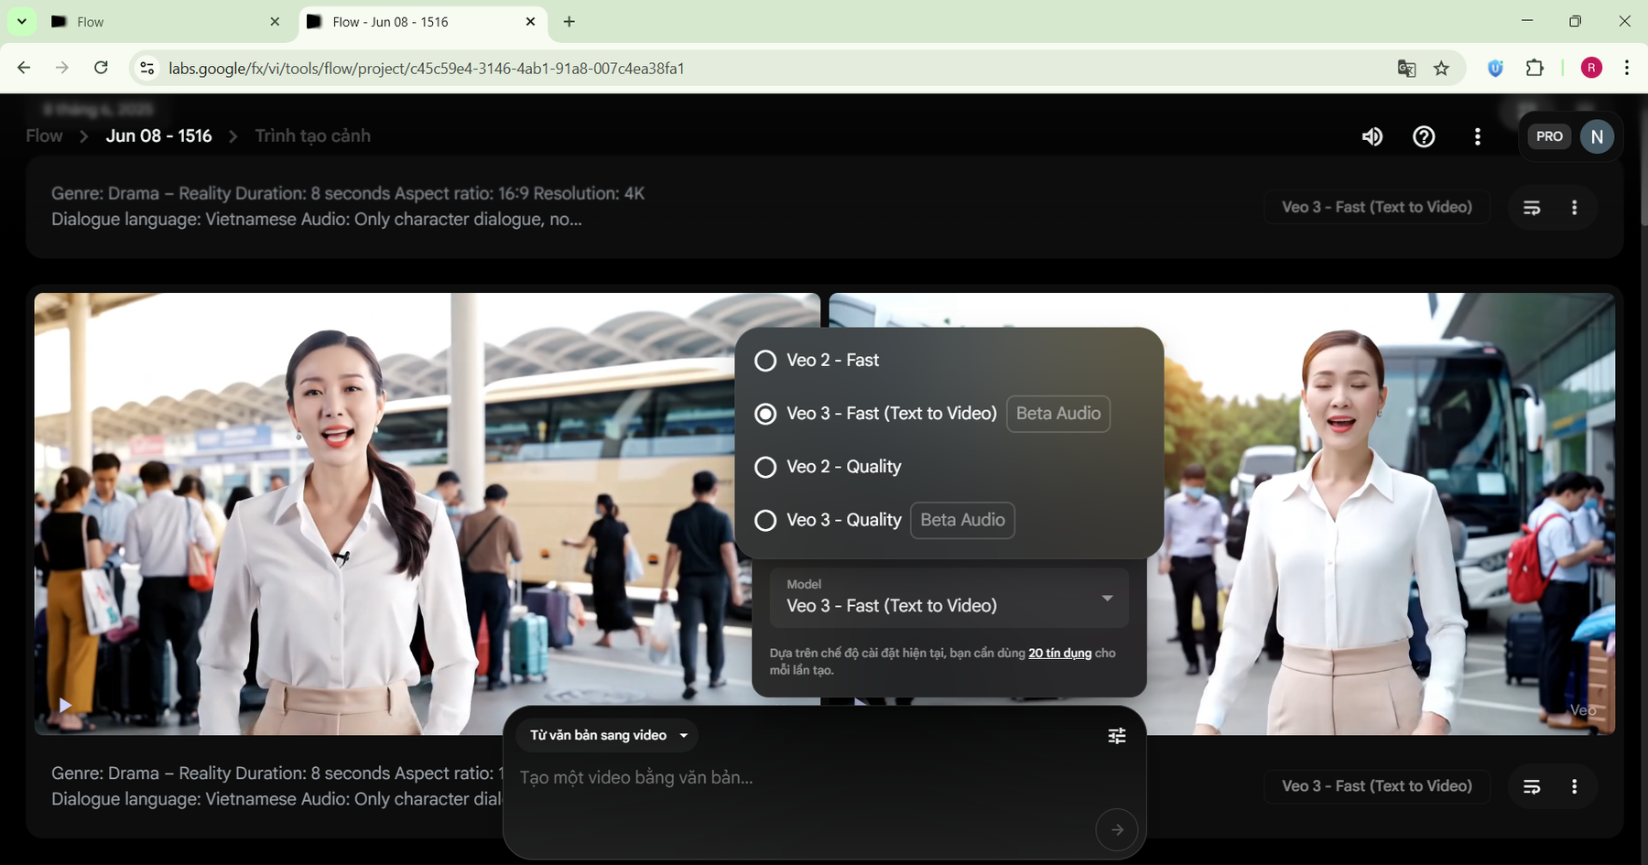1648x865 pixels.
Task: Open the help question mark icon
Action: [1424, 136]
